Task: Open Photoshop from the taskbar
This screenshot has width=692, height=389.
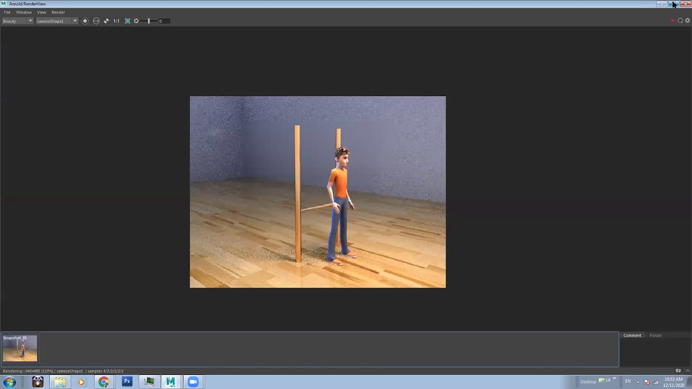Action: click(127, 382)
